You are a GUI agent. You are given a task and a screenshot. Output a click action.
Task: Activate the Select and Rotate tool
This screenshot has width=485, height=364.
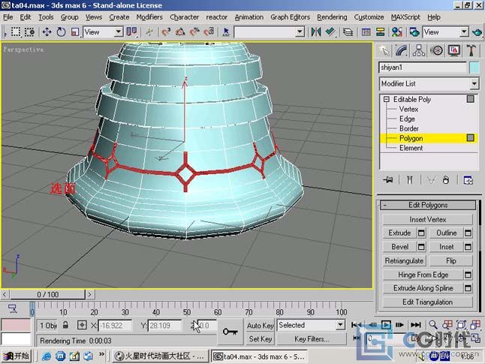(x=61, y=32)
